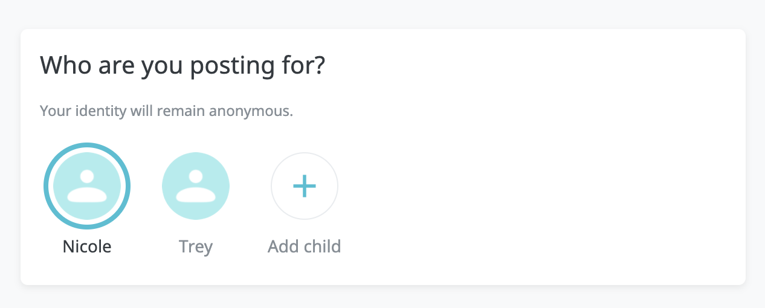
Task: Add a new child profile
Action: click(x=305, y=186)
